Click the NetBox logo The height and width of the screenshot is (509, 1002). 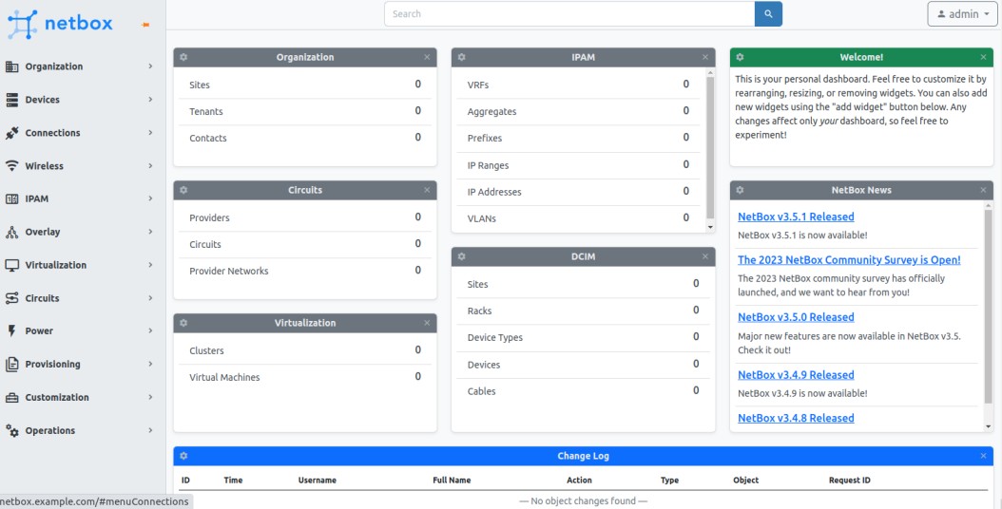[60, 24]
